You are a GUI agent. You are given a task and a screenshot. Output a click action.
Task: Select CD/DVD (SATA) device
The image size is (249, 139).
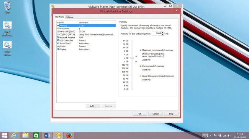coord(86,34)
